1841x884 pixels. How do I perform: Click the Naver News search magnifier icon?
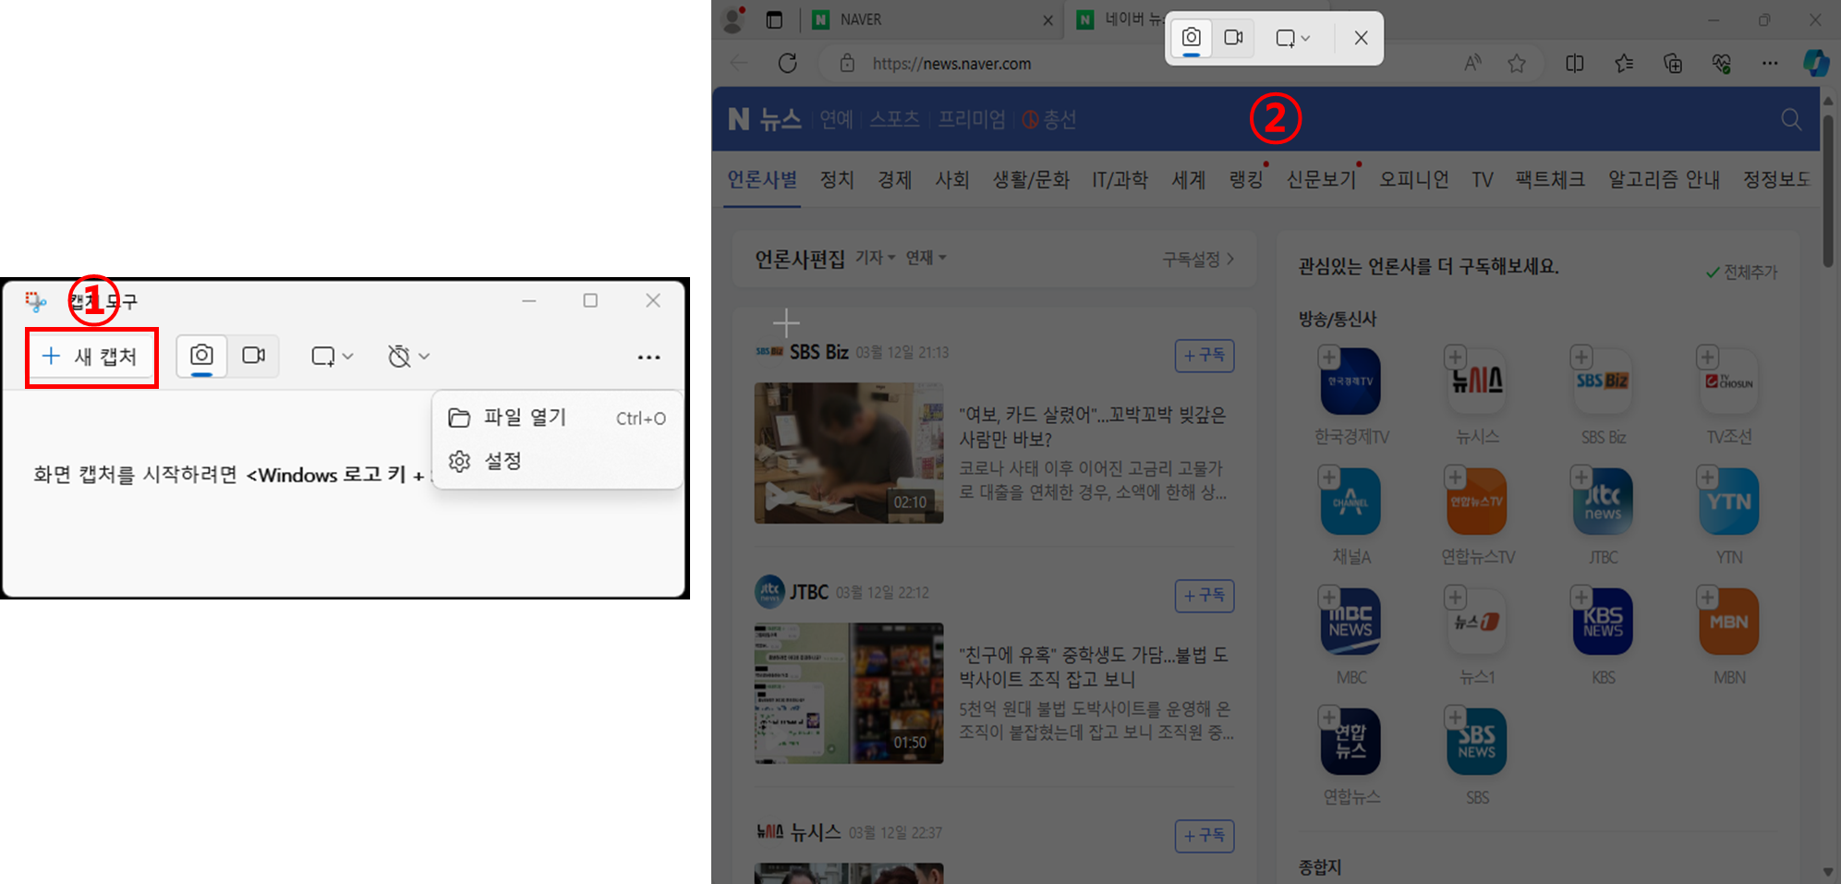pos(1791,119)
